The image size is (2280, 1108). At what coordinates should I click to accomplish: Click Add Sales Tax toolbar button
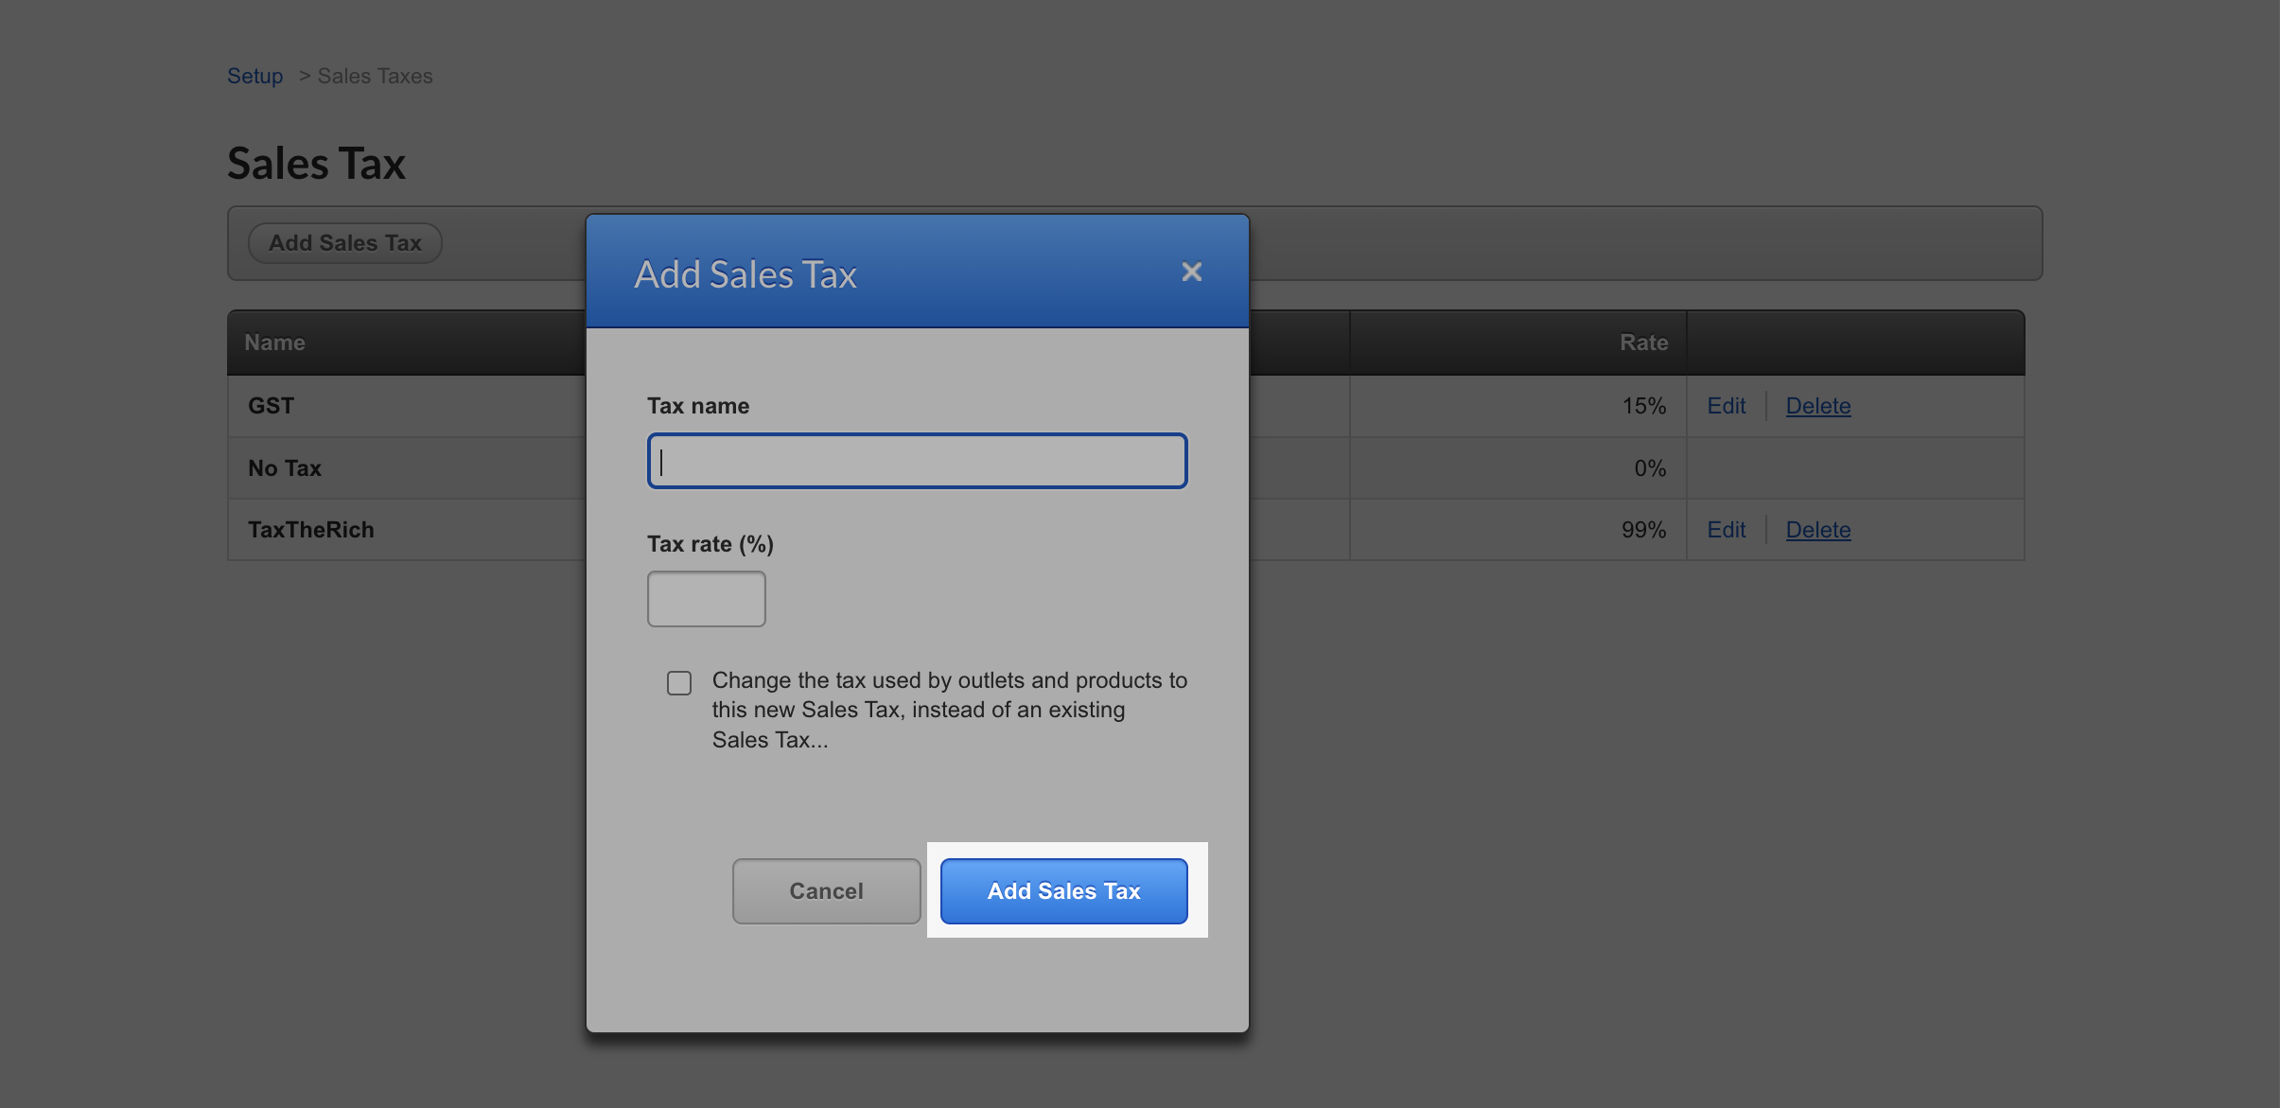coord(344,243)
